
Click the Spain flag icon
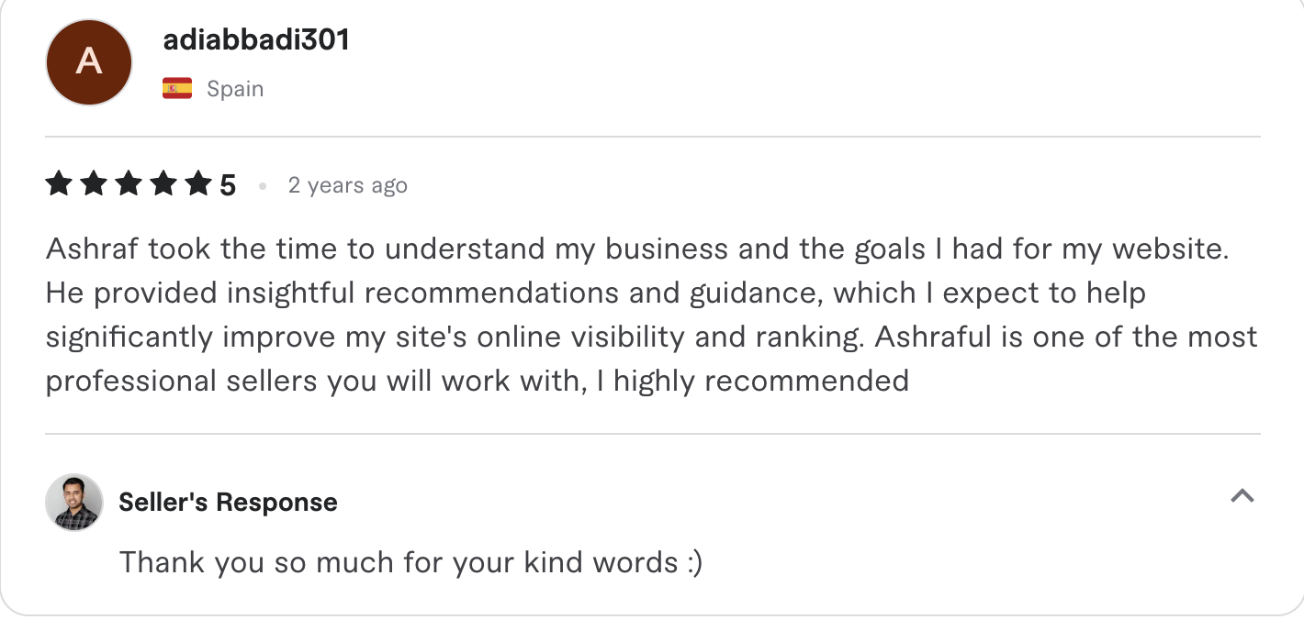[177, 87]
